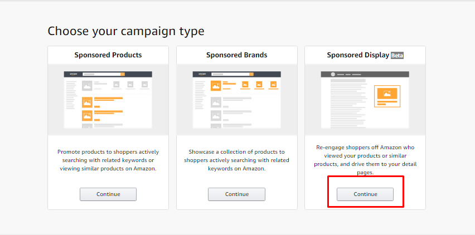The width and height of the screenshot is (475, 235).
Task: Open the Sponsored Brands preview illustration
Action: pyautogui.click(x=236, y=100)
